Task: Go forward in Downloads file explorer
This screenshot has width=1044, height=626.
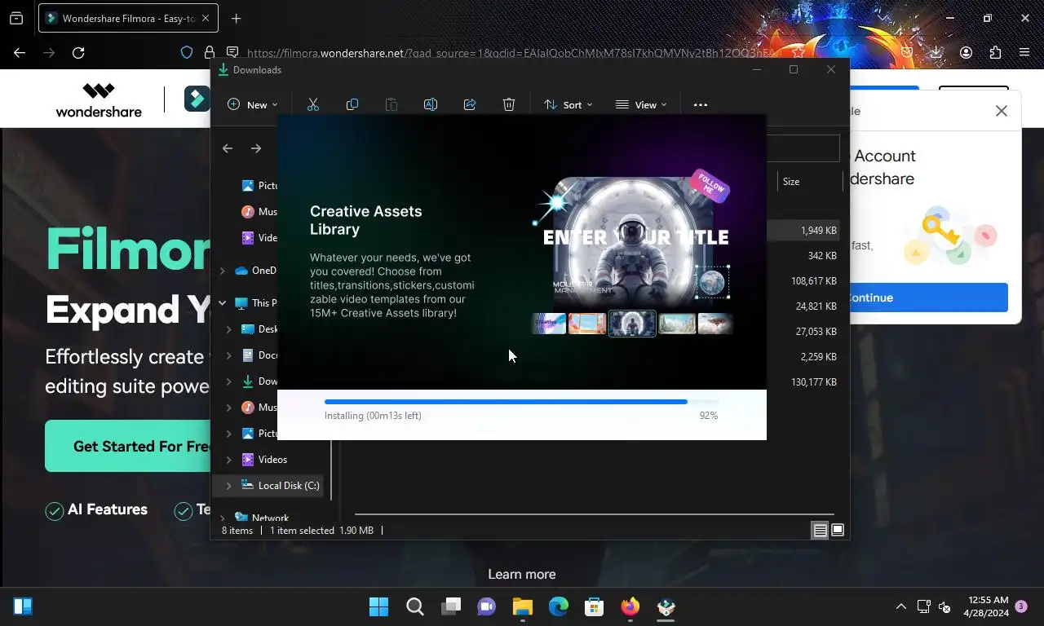Action: pyautogui.click(x=256, y=148)
